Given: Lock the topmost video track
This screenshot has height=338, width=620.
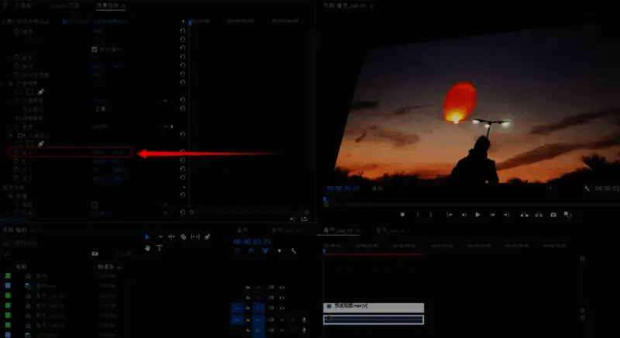Looking at the screenshot, I should 248,288.
